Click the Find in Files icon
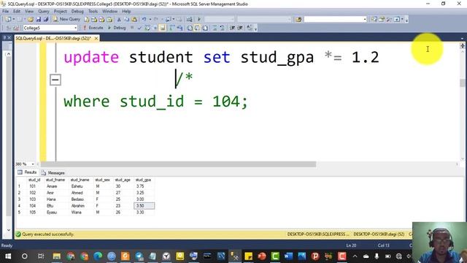 click(x=298, y=20)
